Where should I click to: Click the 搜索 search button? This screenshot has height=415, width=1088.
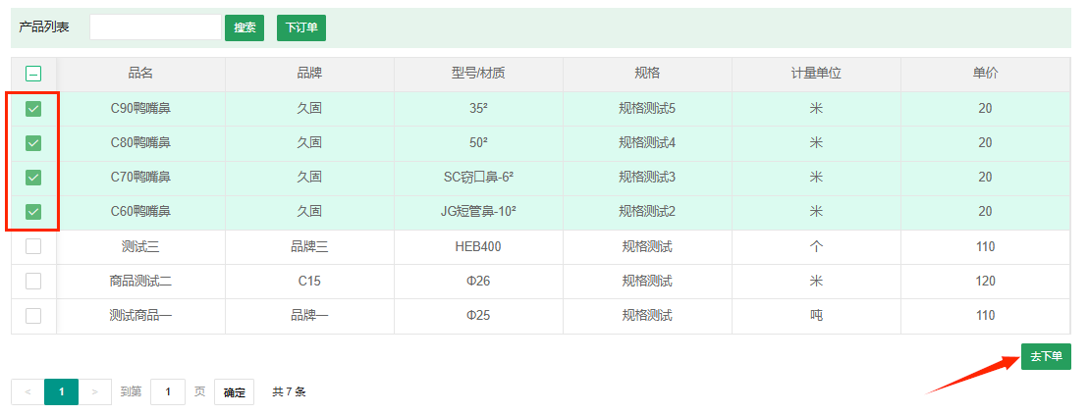[245, 27]
